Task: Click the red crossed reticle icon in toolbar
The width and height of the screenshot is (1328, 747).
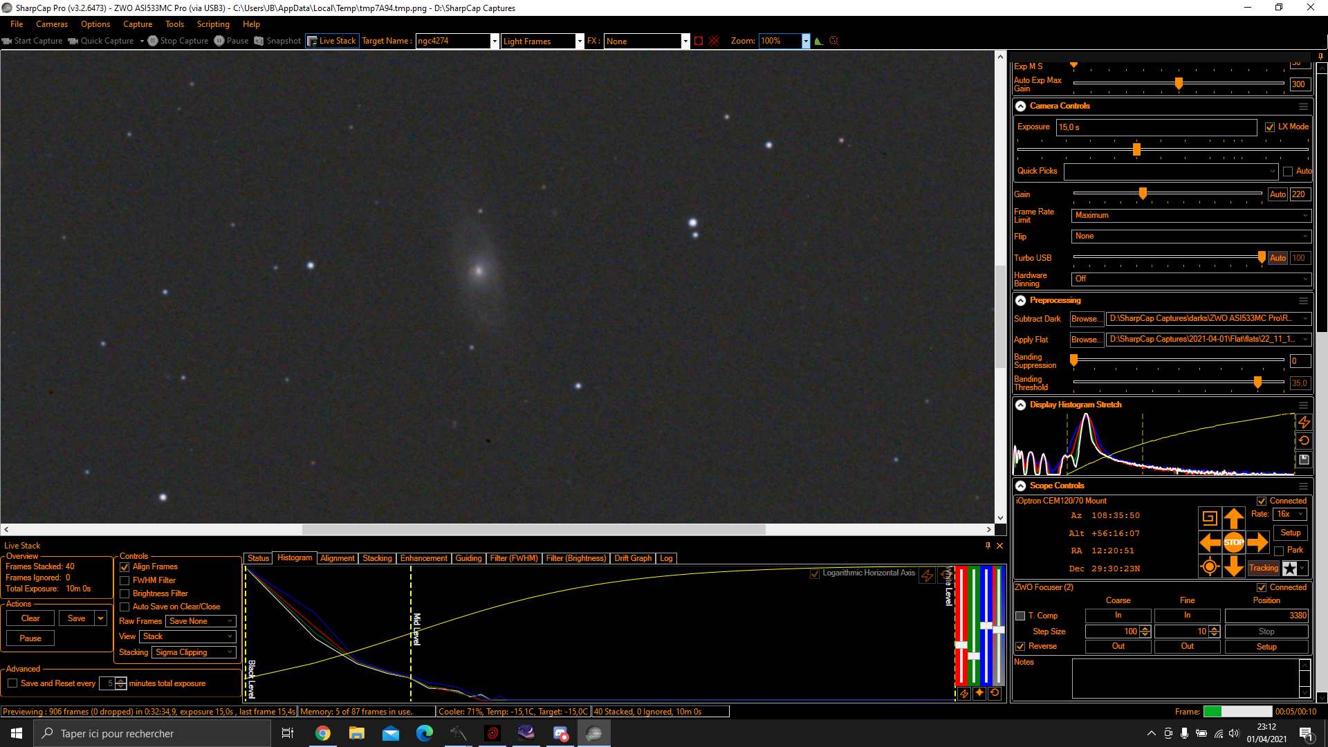Action: [714, 41]
